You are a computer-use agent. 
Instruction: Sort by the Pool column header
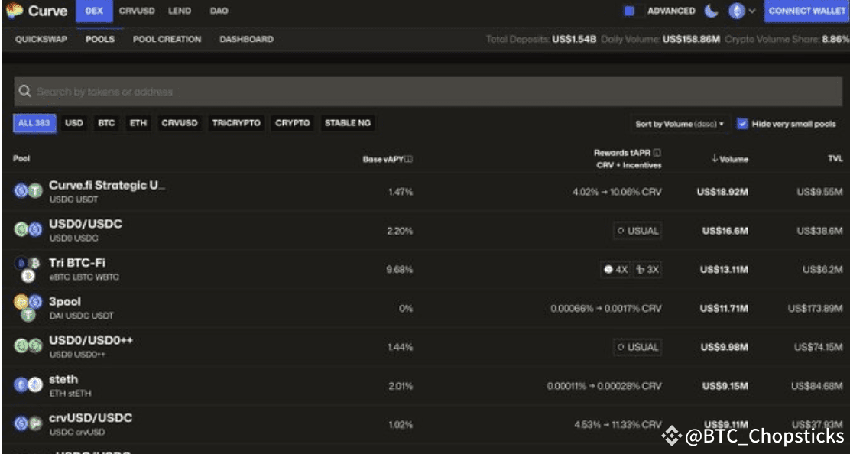click(21, 159)
